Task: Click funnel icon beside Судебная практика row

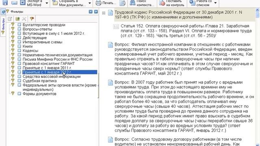Action: click(x=13, y=80)
